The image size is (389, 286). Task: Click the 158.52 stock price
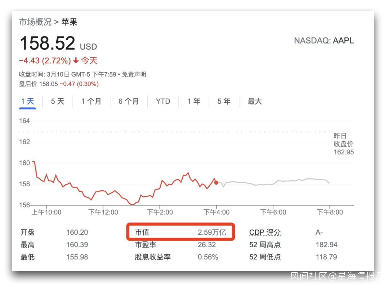point(47,44)
